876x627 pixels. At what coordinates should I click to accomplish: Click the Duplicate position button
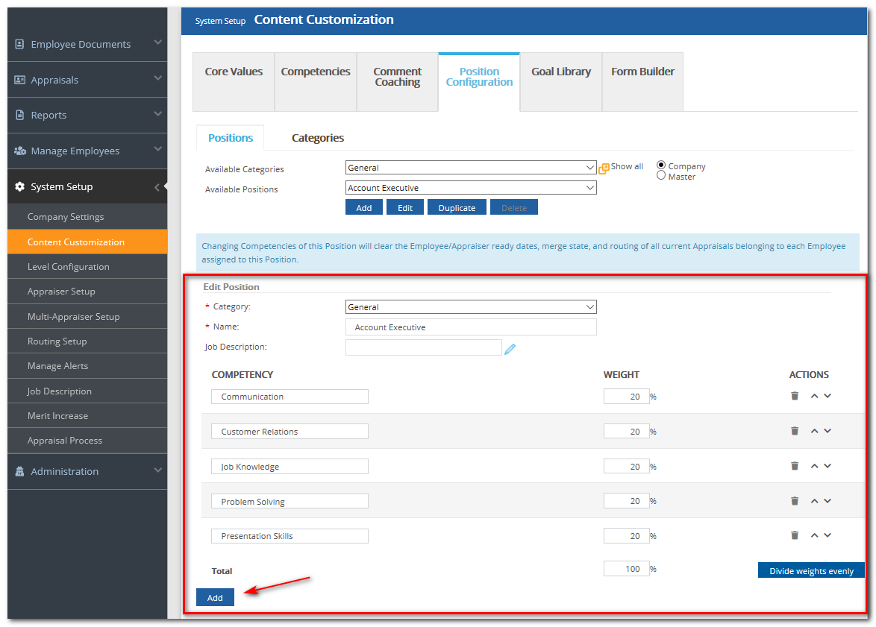coord(457,208)
